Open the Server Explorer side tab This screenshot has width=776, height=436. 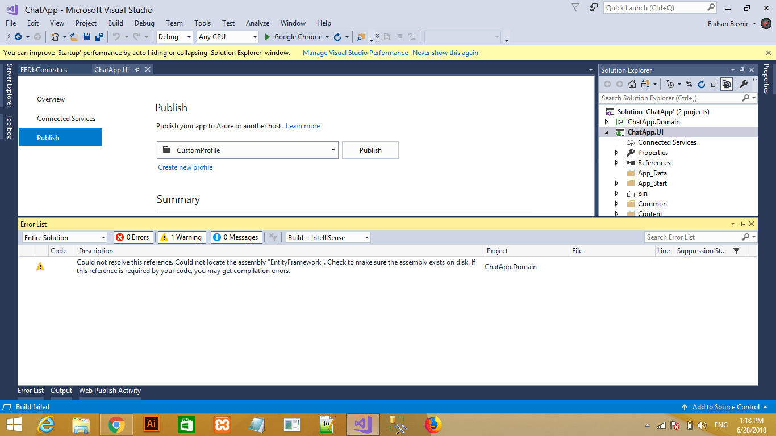click(x=9, y=85)
